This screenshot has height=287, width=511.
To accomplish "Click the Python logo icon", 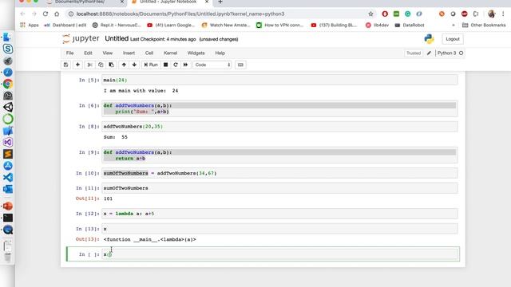I will tap(430, 39).
